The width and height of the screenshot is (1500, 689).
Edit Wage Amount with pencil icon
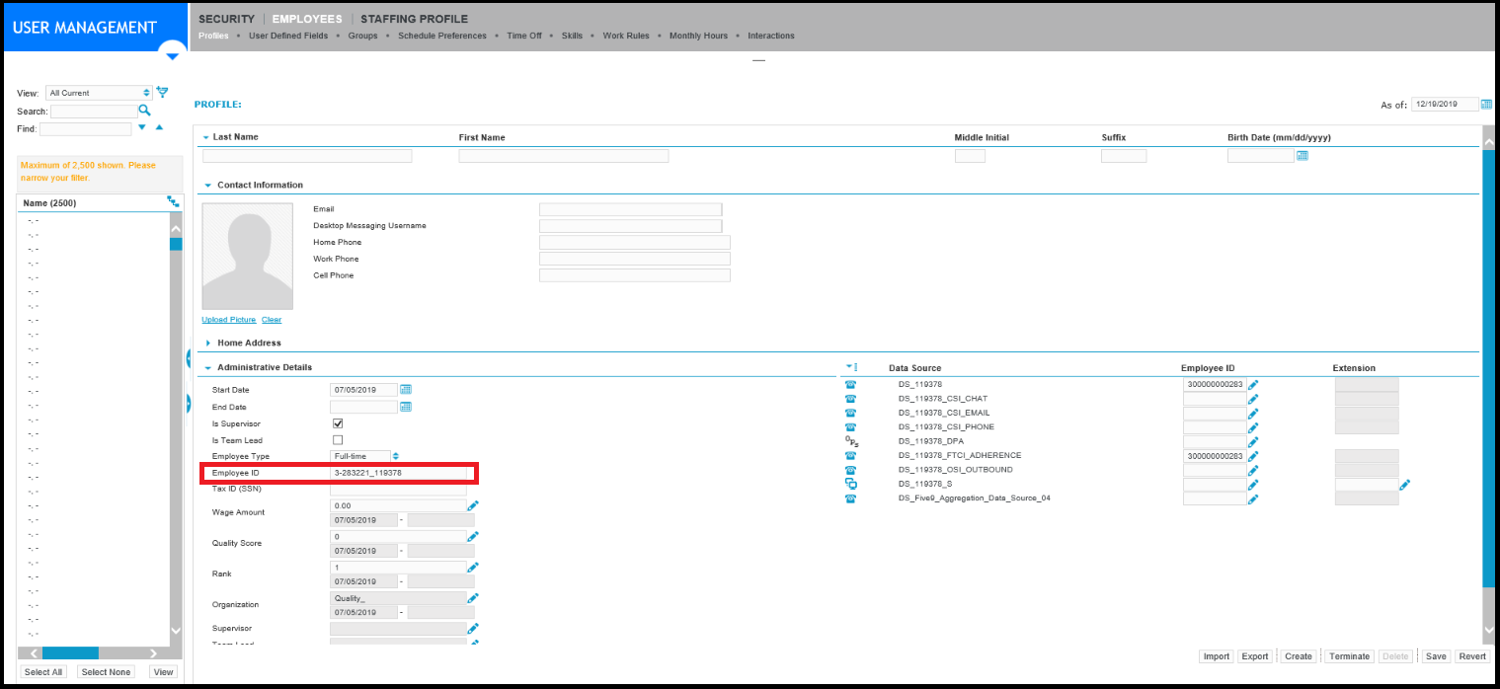(473, 505)
